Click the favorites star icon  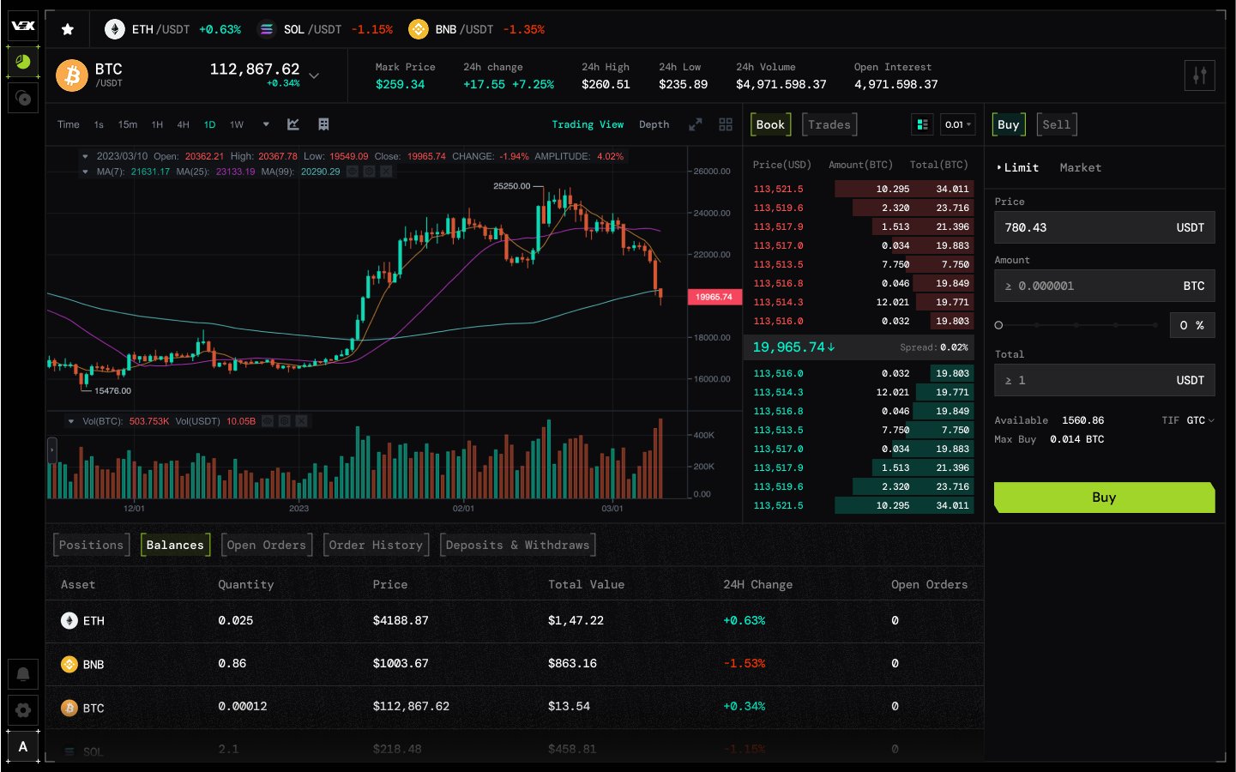(x=67, y=28)
